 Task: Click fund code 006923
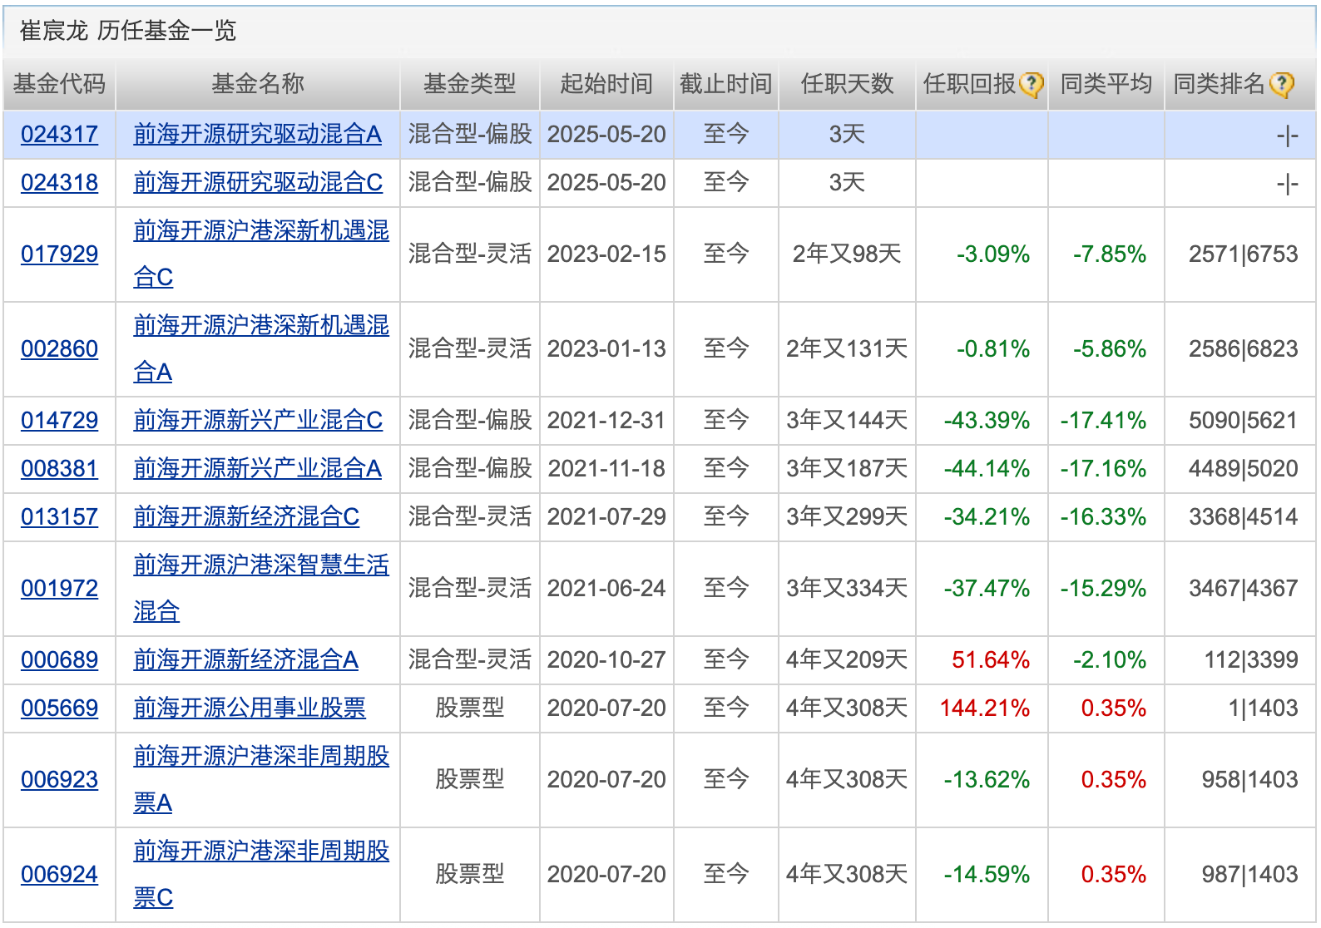(59, 779)
